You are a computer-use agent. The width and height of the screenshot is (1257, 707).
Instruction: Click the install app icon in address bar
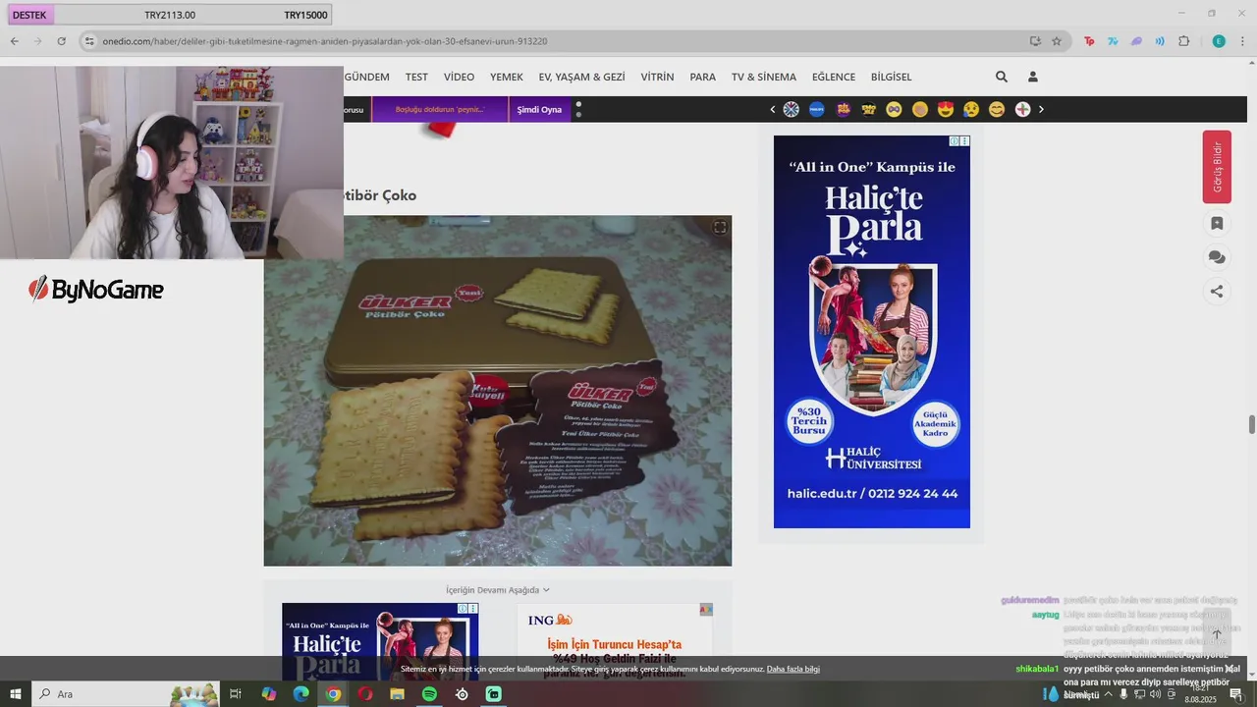click(x=1035, y=41)
